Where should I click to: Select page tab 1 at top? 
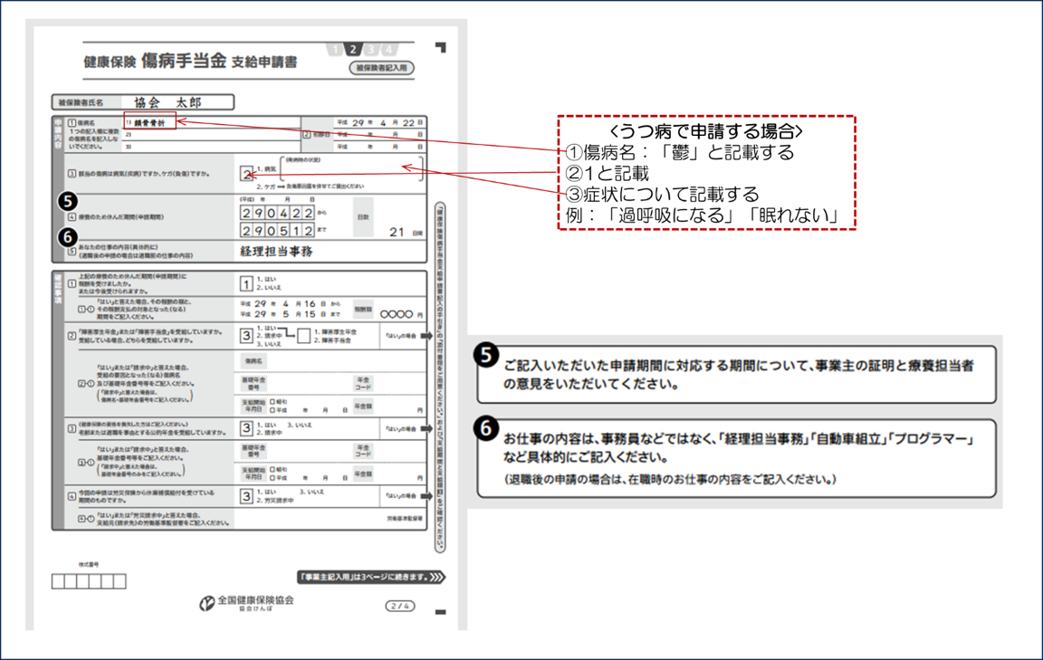point(335,50)
